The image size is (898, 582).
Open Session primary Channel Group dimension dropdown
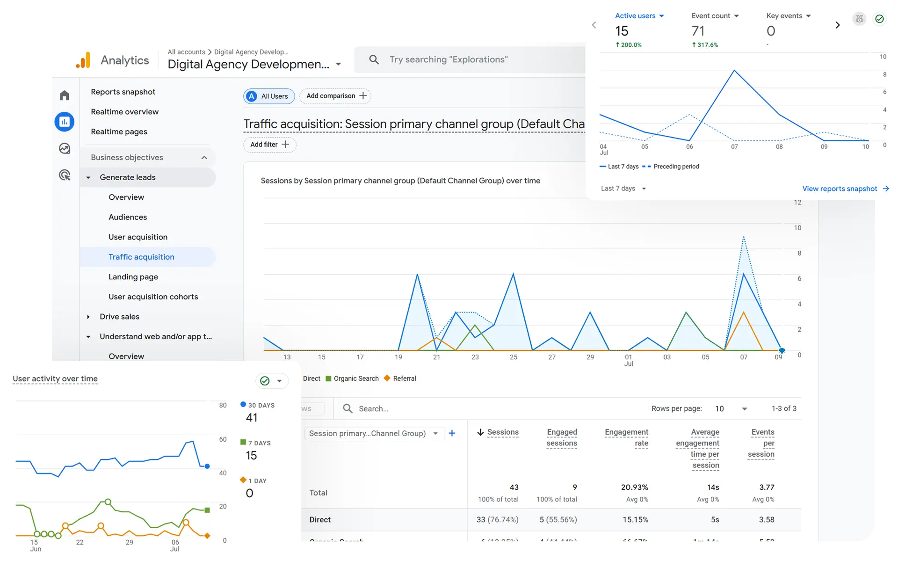tap(374, 433)
